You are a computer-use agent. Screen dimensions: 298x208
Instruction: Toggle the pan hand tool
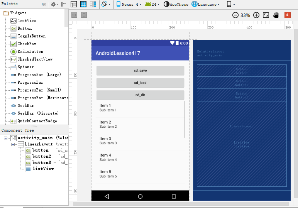(276, 15)
